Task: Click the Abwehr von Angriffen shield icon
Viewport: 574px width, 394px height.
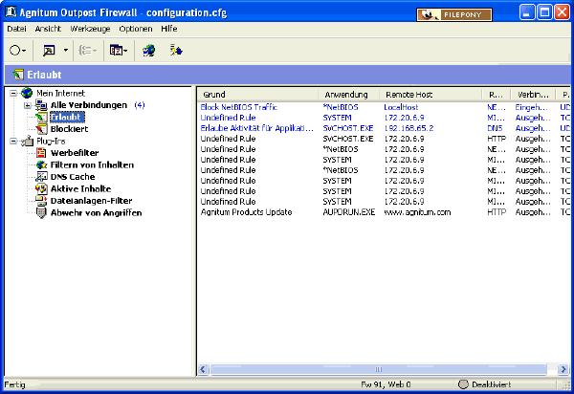Action: (41, 213)
